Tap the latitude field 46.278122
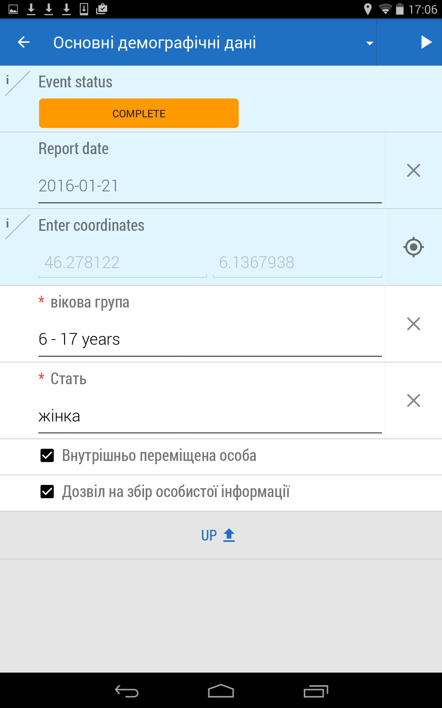This screenshot has width=442, height=708. click(x=122, y=263)
